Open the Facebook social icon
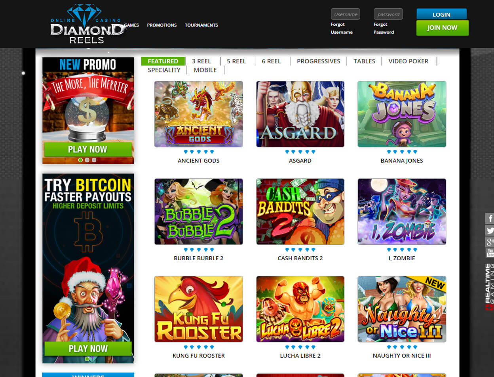This screenshot has height=377, width=494. click(x=490, y=218)
